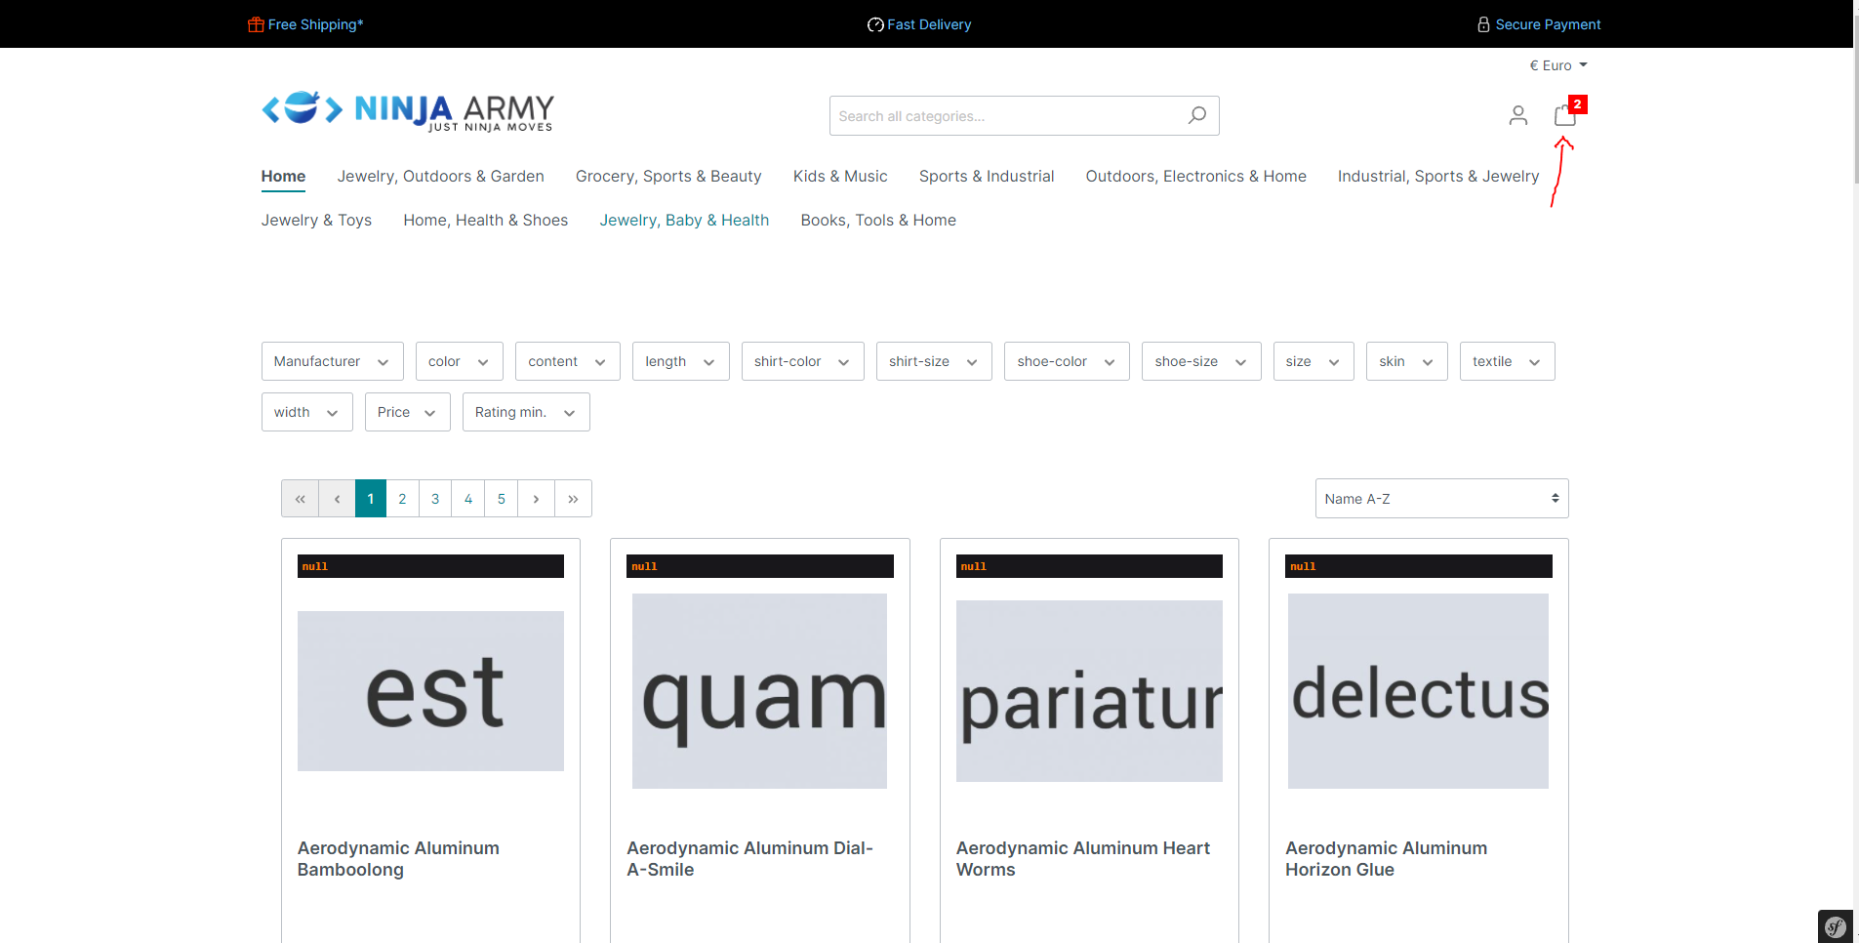Select pagination page 5
The image size is (1859, 943).
(502, 499)
